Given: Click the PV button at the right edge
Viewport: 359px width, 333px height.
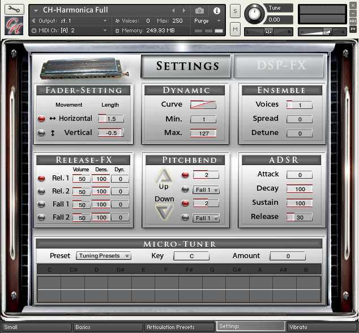Looking at the screenshot, I should 353,29.
